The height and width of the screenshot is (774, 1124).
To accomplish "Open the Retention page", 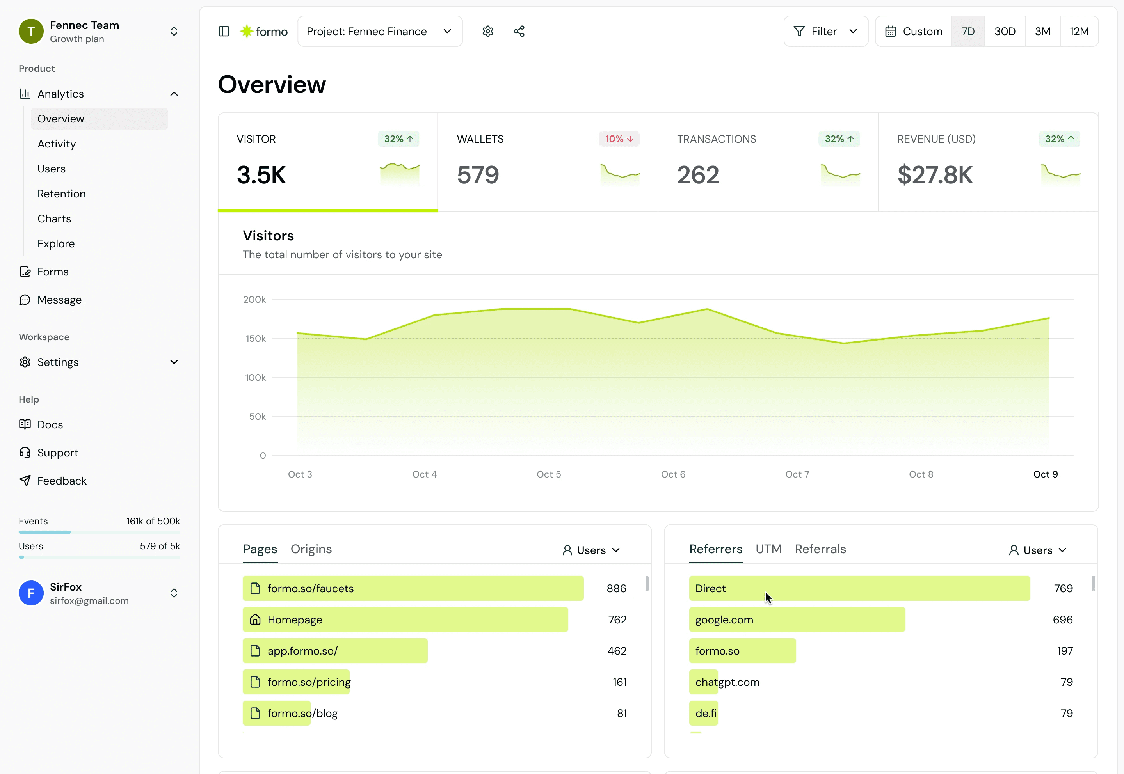I will point(100,193).
